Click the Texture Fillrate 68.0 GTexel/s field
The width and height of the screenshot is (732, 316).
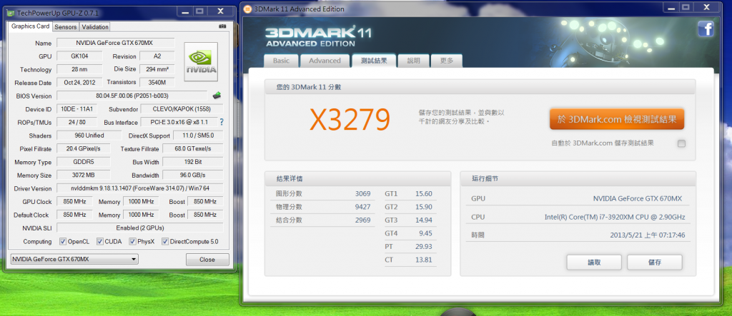click(193, 148)
